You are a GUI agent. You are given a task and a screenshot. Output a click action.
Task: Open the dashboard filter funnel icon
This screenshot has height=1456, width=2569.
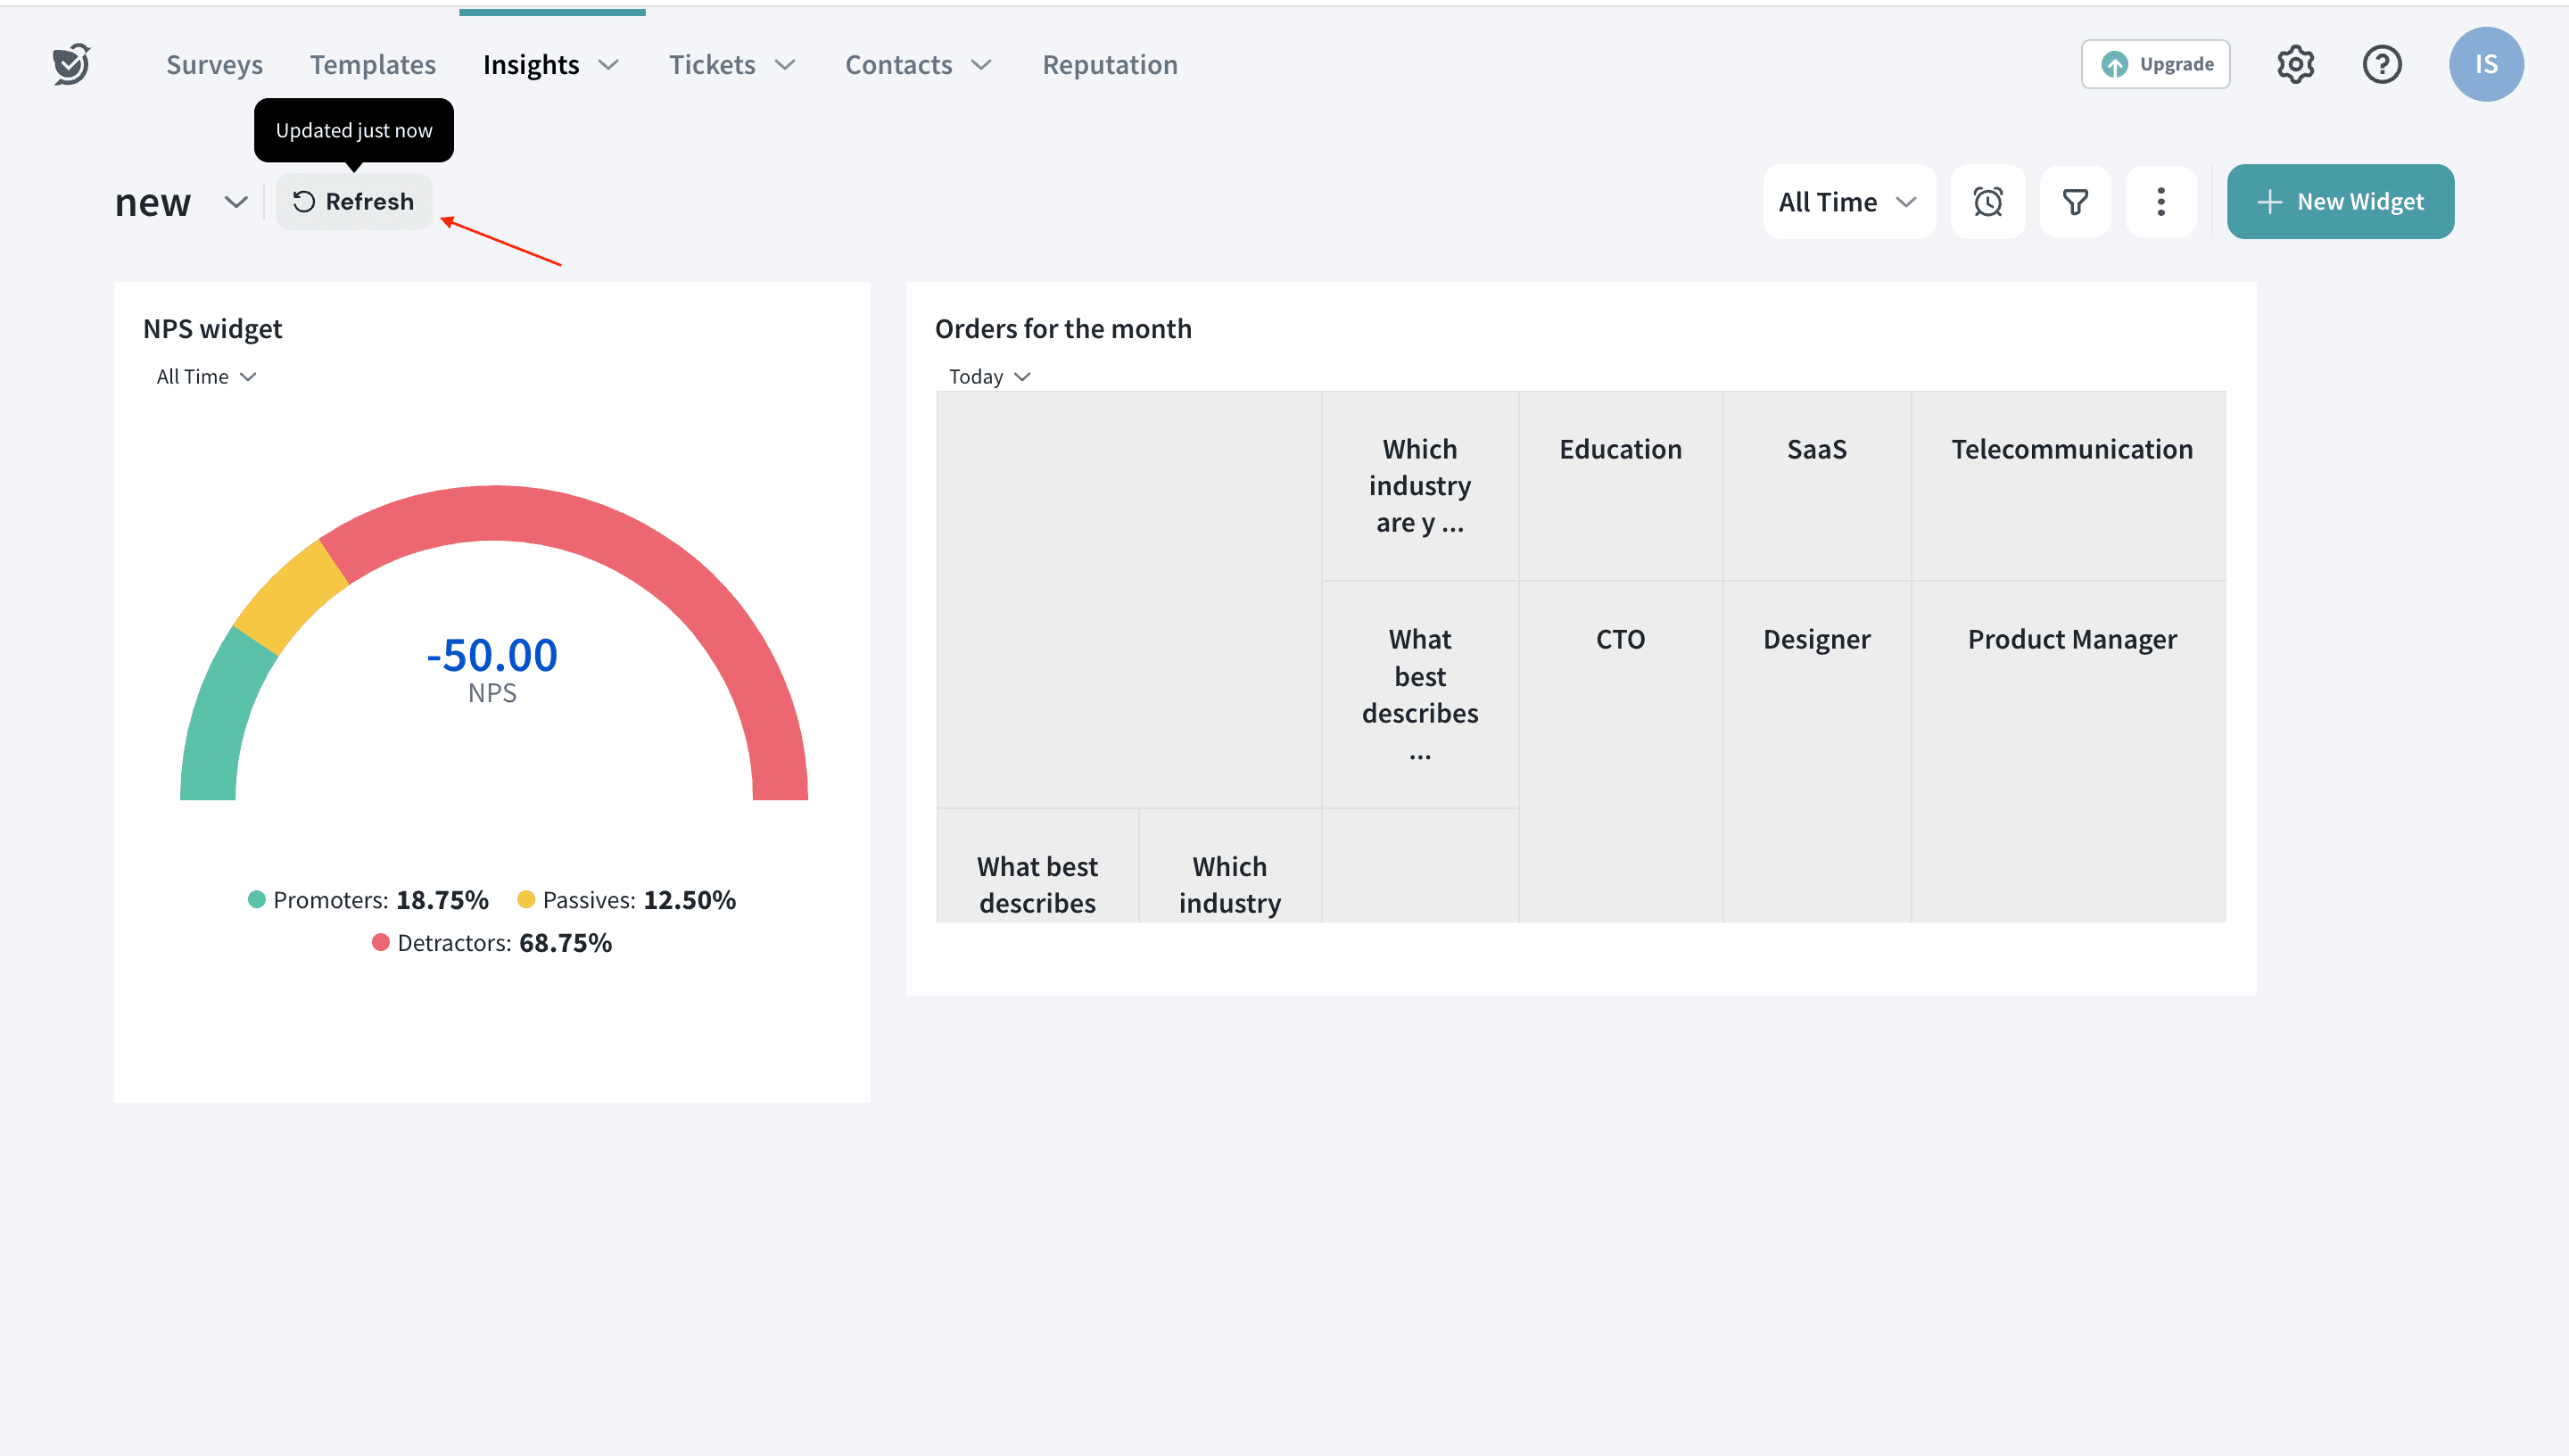tap(2075, 202)
